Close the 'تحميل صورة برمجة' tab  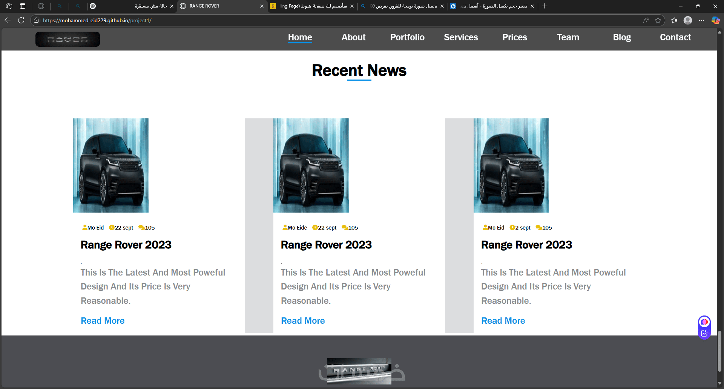[442, 6]
